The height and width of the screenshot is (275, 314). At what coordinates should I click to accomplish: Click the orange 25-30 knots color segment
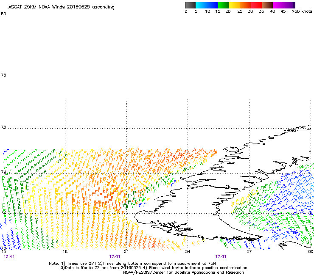(x=245, y=5)
